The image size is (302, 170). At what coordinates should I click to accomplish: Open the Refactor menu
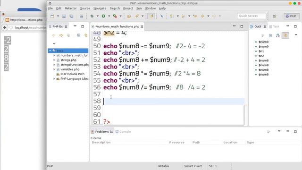coord(71,8)
